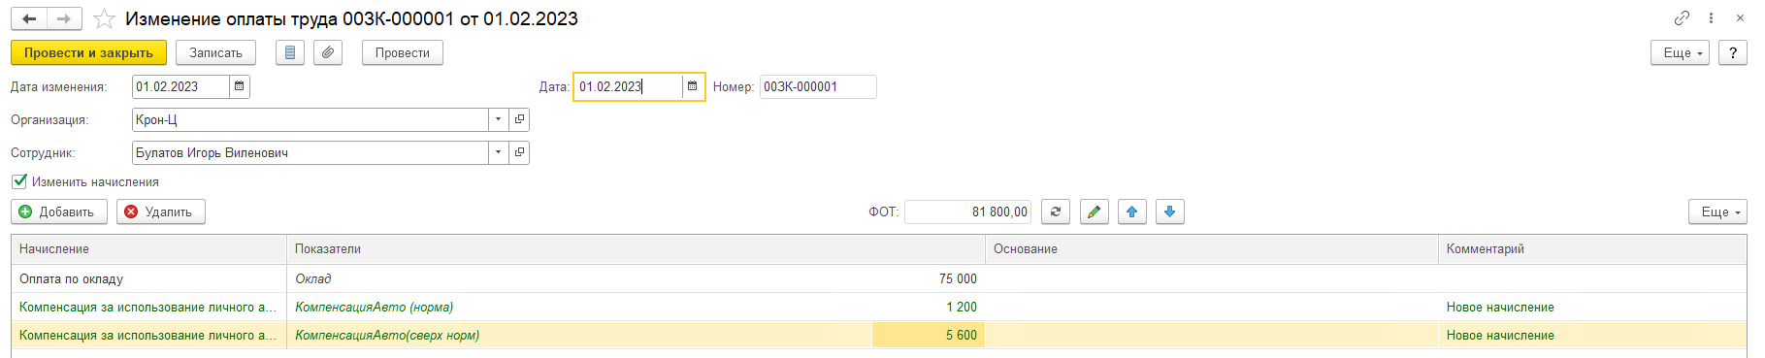The image size is (1765, 358).
Task: Open calendar for Дата field
Action: (x=692, y=86)
